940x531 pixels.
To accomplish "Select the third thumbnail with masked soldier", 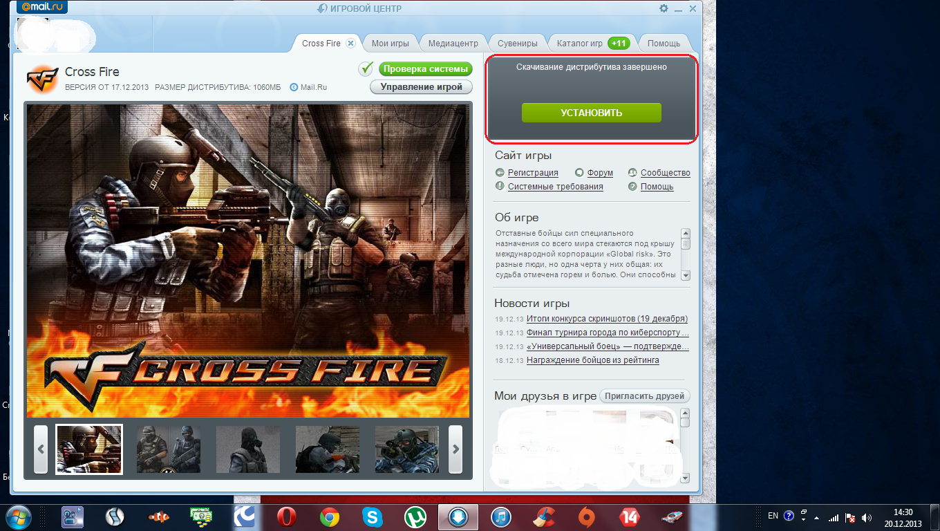I will (x=248, y=449).
